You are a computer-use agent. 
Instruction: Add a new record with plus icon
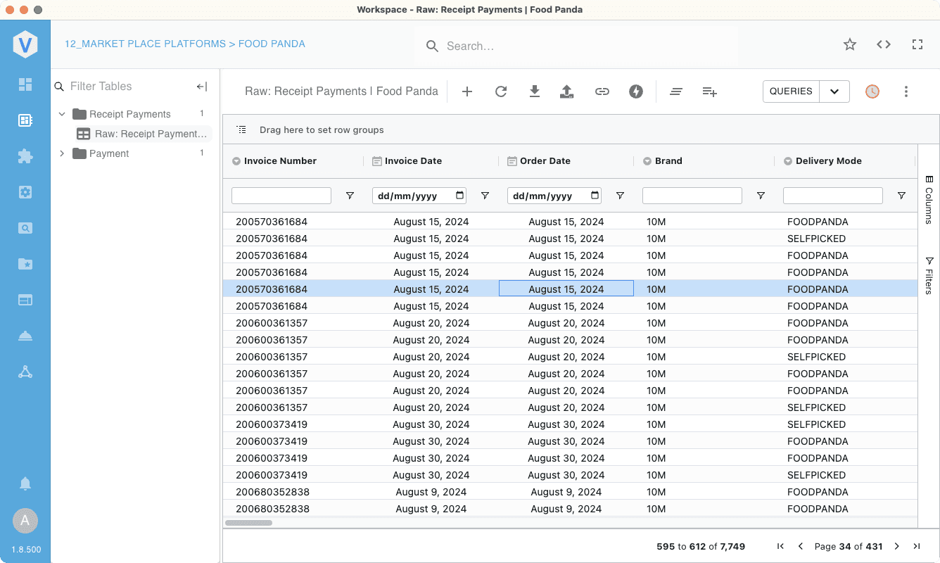click(x=467, y=91)
